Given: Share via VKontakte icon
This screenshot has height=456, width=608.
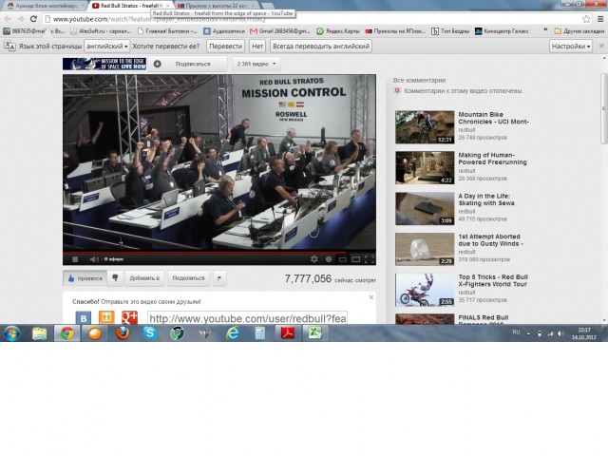Looking at the screenshot, I should (x=85, y=316).
